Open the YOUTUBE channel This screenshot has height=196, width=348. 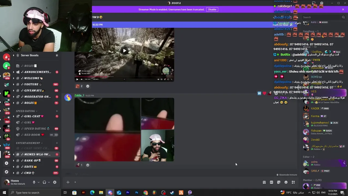coord(37,84)
